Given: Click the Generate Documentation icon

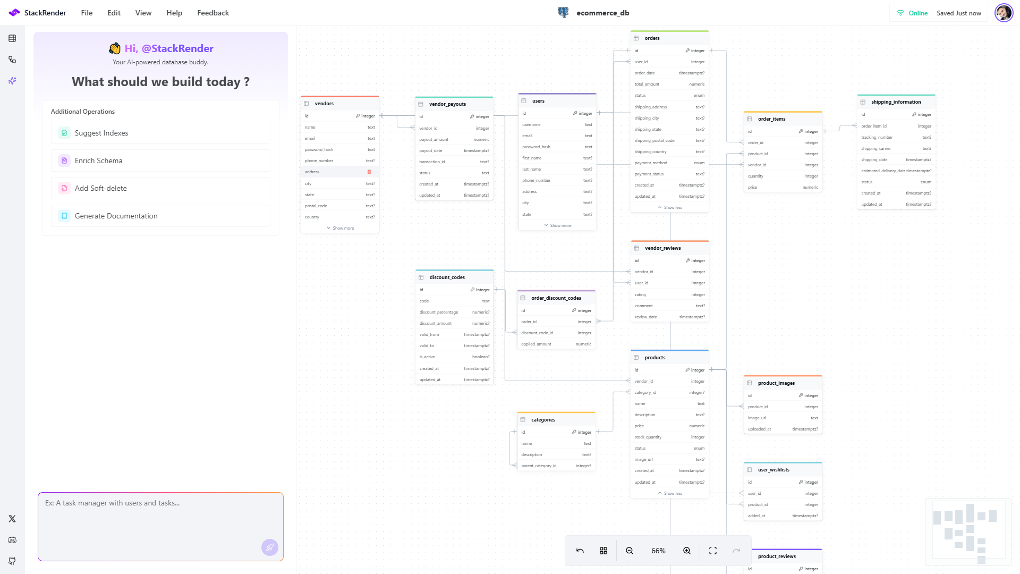Looking at the screenshot, I should pos(64,216).
